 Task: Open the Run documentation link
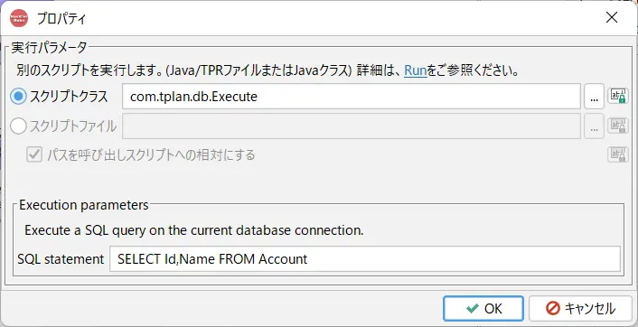pos(416,70)
